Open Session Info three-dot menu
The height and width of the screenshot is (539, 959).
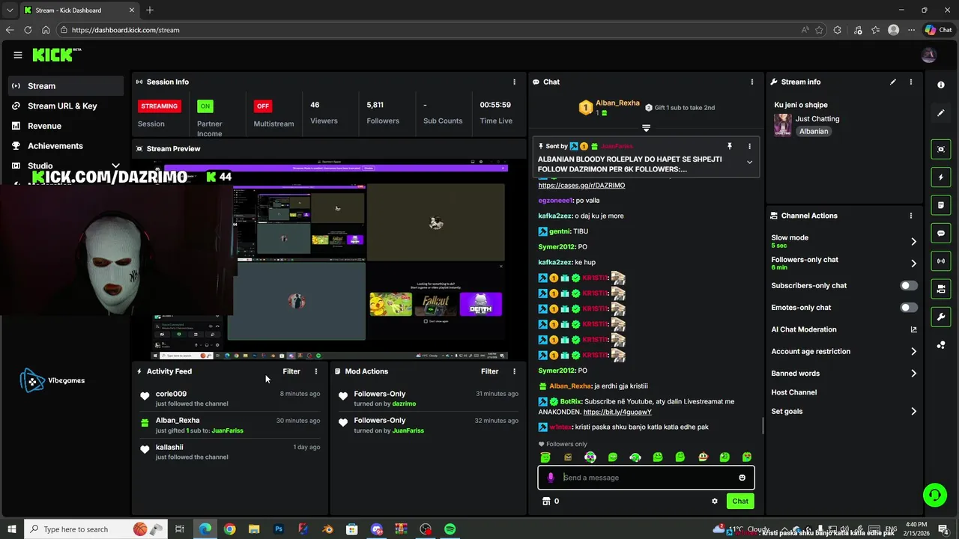[514, 82]
